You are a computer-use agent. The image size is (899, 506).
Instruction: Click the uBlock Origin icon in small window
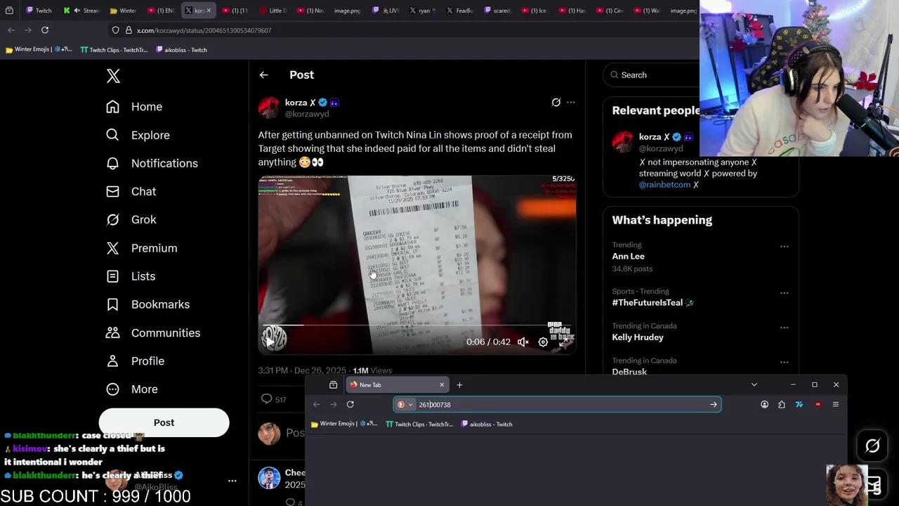tap(818, 405)
